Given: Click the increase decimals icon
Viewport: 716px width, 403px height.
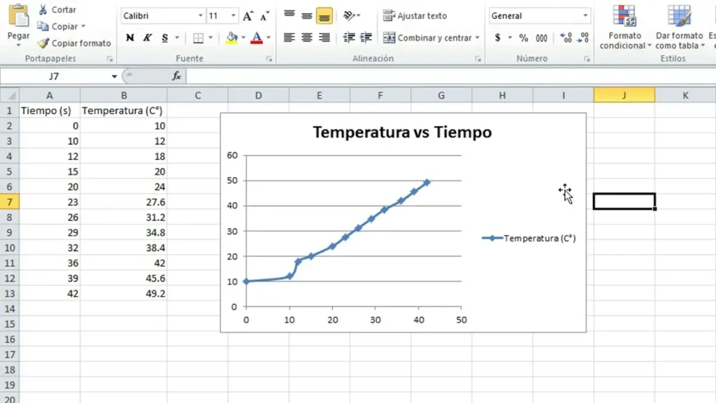Looking at the screenshot, I should pos(566,38).
